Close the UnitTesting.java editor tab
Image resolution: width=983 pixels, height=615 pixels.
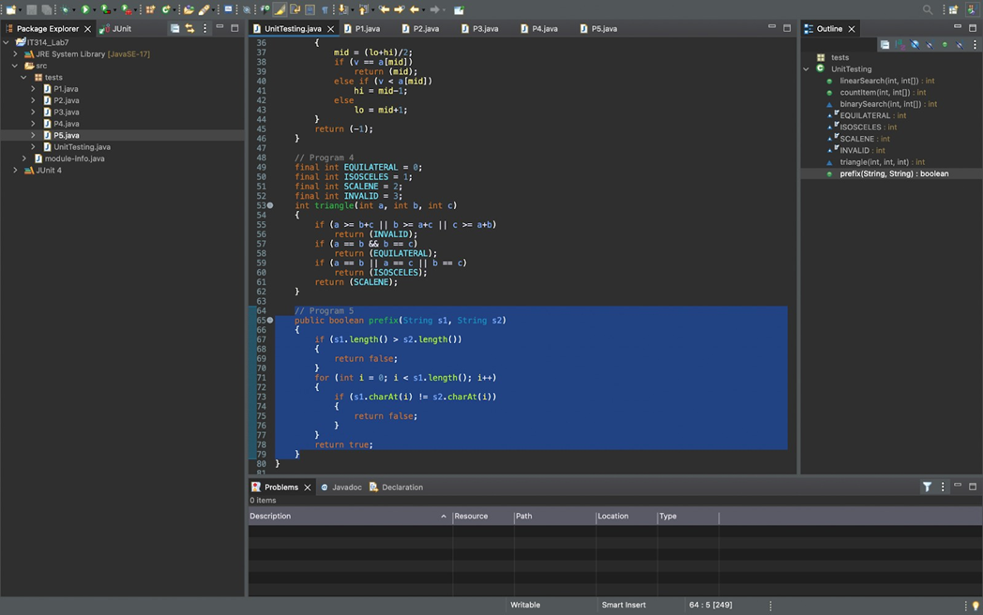pyautogui.click(x=330, y=29)
